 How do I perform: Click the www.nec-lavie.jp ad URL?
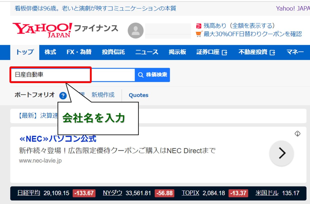(x=40, y=161)
